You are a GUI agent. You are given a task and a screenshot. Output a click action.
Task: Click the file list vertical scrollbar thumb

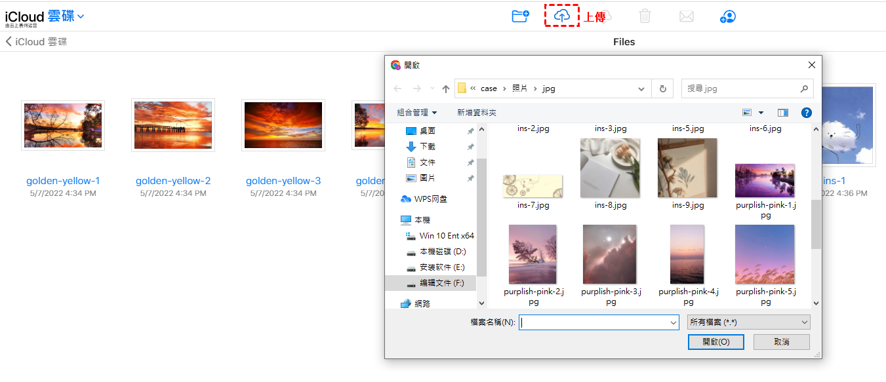[x=816, y=223]
